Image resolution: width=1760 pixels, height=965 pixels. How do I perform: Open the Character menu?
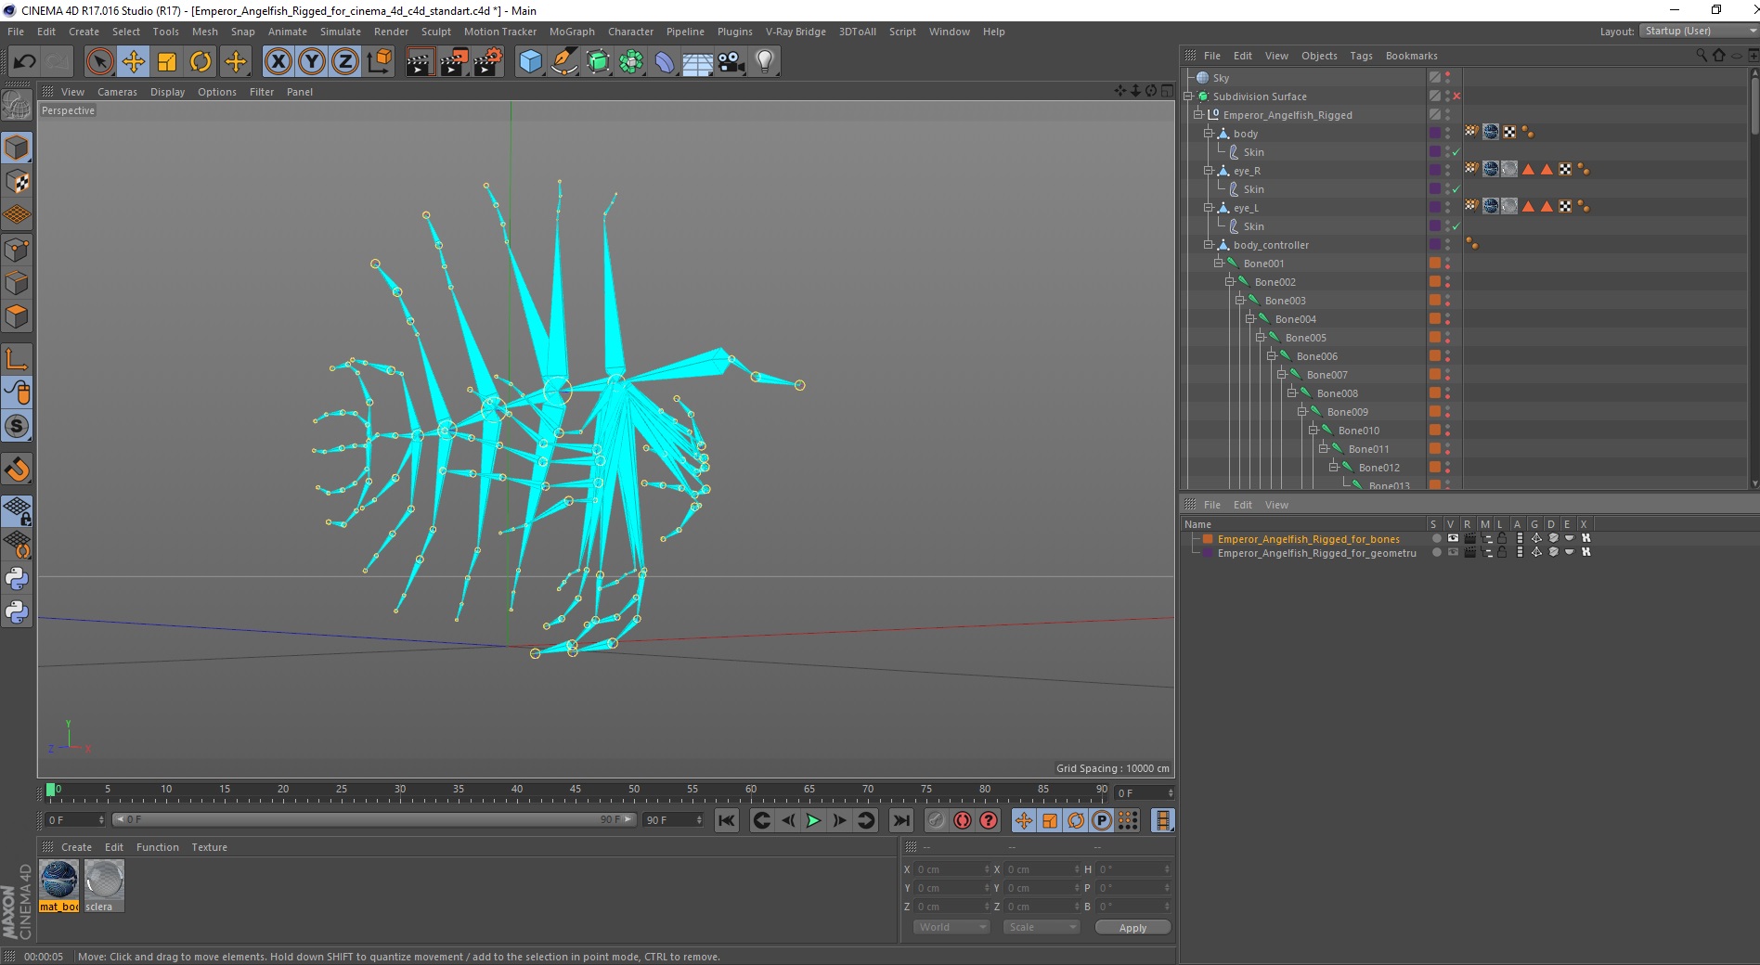click(630, 32)
